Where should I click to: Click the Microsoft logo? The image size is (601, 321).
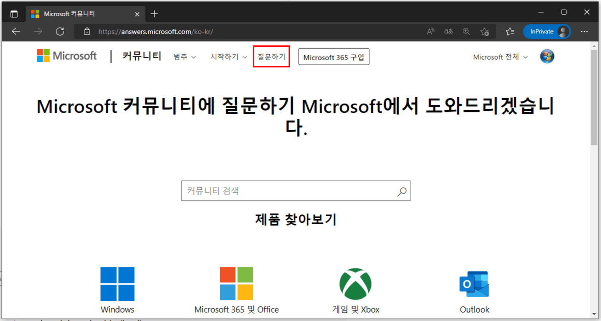(x=67, y=56)
